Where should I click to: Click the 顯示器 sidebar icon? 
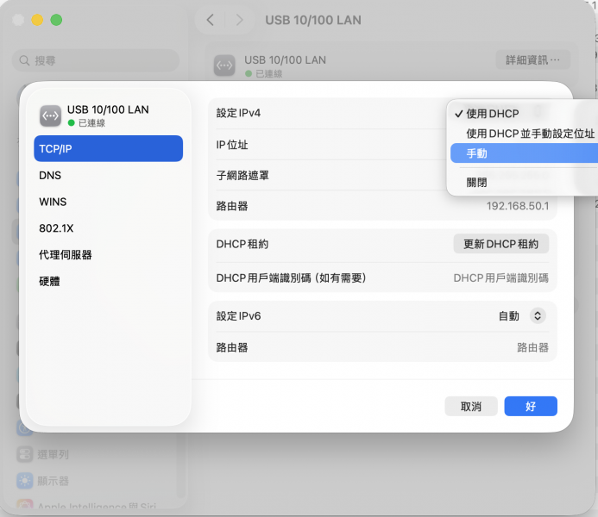(25, 481)
